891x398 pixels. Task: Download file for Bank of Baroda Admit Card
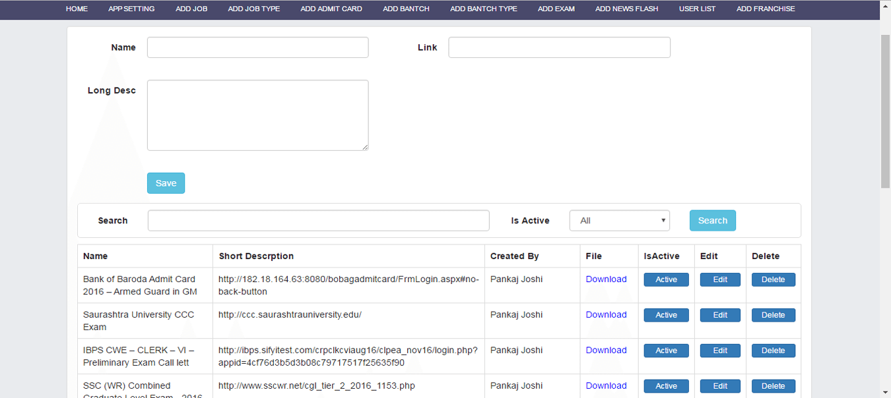(606, 279)
